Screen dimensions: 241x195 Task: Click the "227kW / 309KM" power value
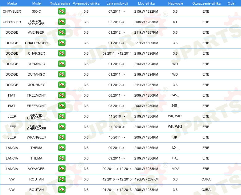point(146,43)
